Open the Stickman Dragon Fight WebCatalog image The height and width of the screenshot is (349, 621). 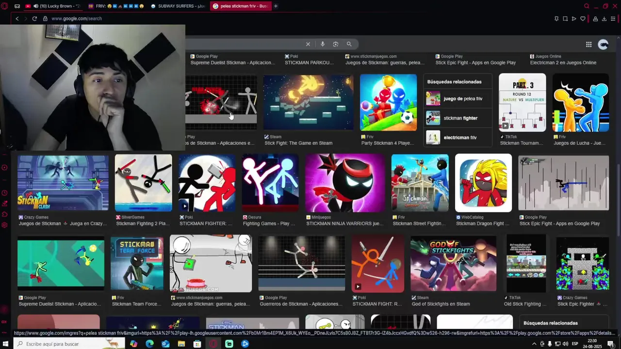tap(483, 183)
